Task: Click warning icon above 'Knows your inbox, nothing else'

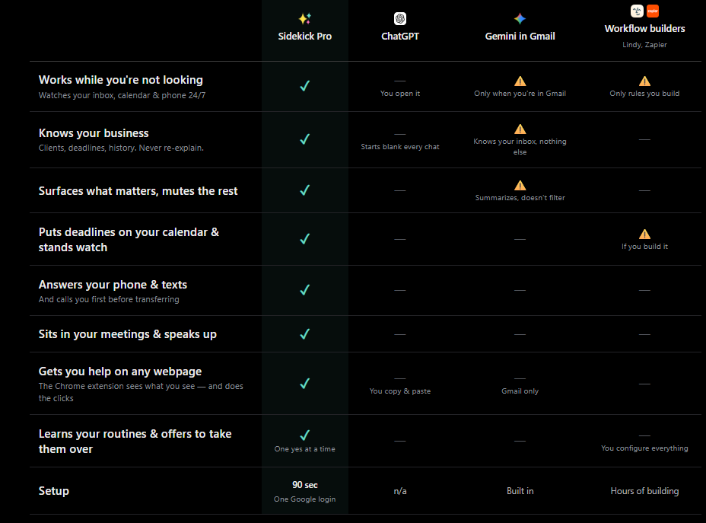Action: (520, 129)
